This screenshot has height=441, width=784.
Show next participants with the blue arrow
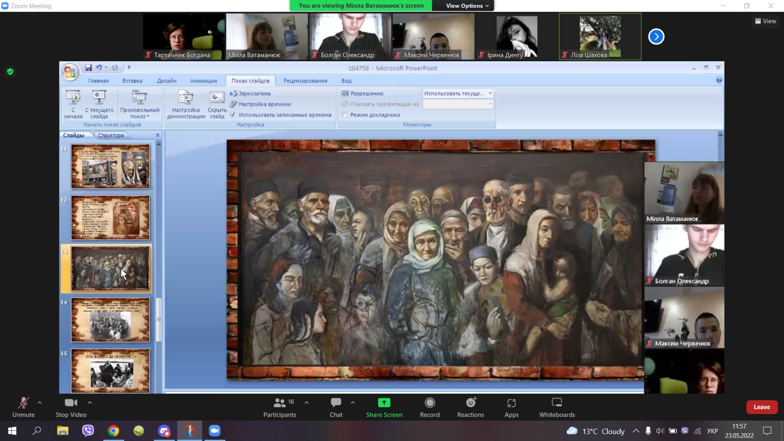tap(656, 36)
